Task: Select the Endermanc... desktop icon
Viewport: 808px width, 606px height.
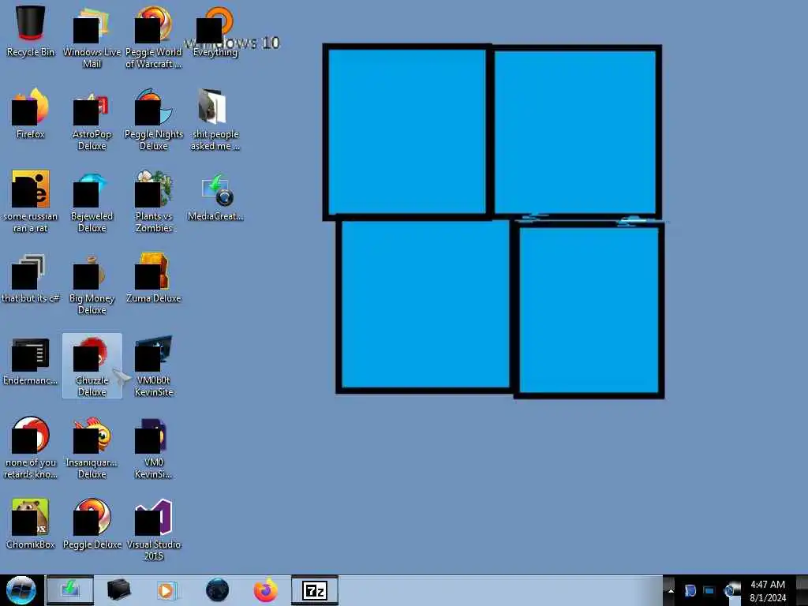Action: coord(31,360)
